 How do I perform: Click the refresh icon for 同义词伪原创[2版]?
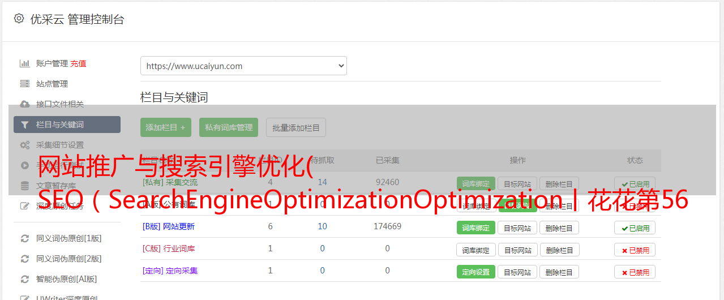(24, 259)
